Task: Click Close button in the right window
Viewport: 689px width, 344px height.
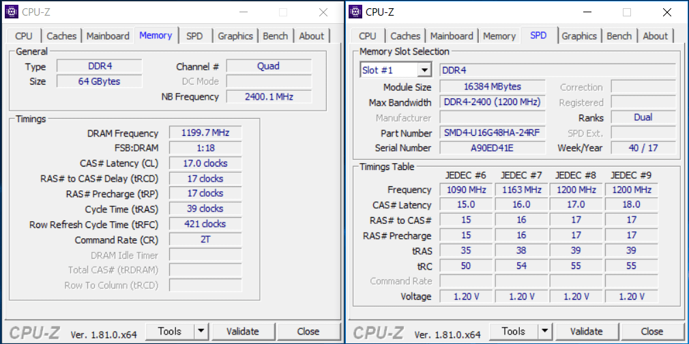Action: click(651, 331)
